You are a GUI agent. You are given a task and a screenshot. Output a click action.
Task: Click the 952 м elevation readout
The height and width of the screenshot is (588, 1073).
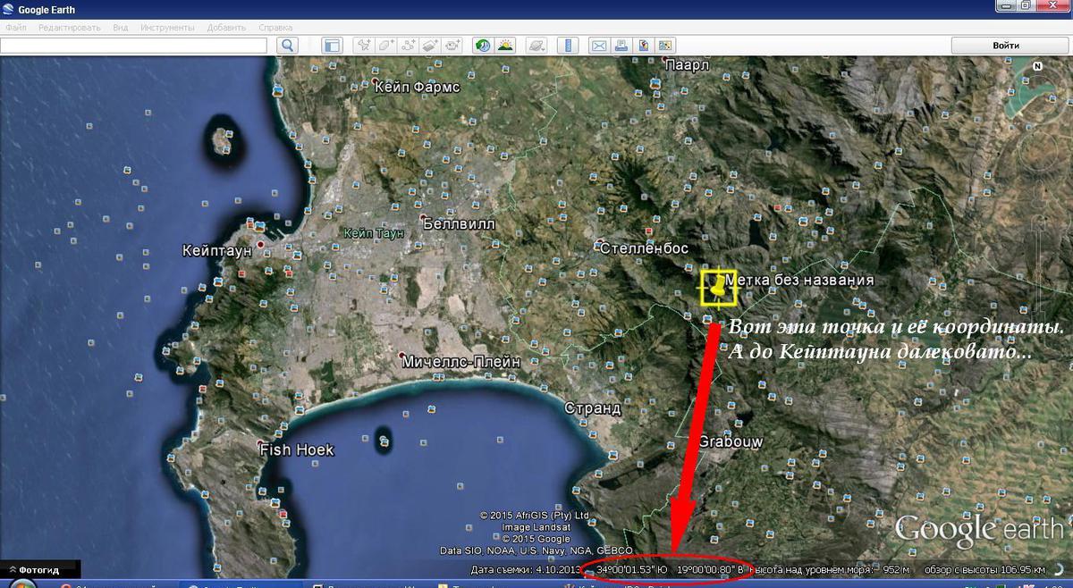(x=896, y=569)
